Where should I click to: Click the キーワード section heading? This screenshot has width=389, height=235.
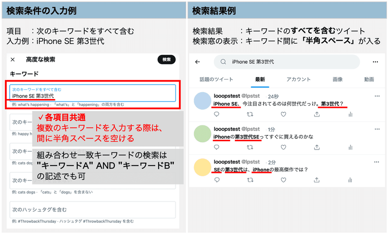(24, 74)
